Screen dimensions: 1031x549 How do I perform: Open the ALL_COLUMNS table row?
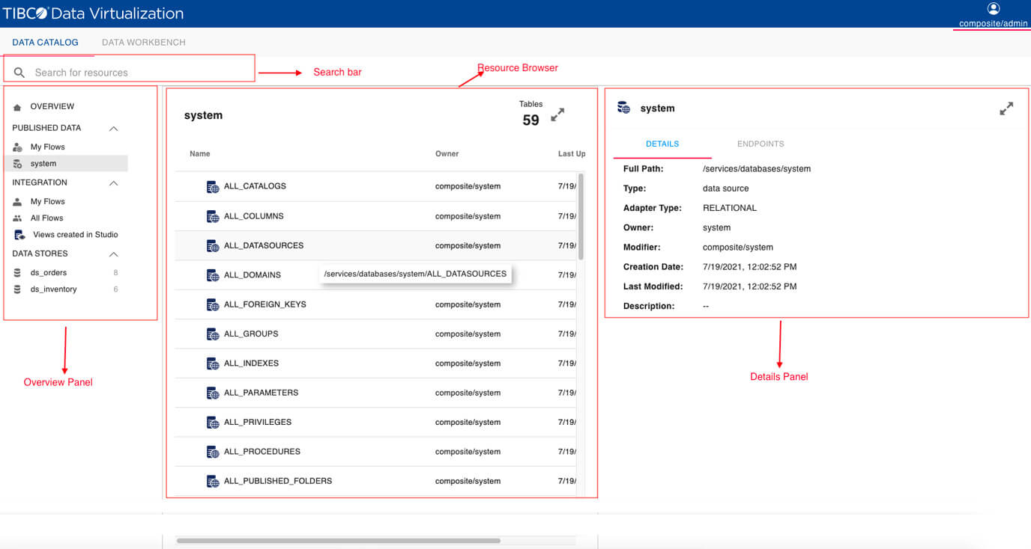(376, 216)
